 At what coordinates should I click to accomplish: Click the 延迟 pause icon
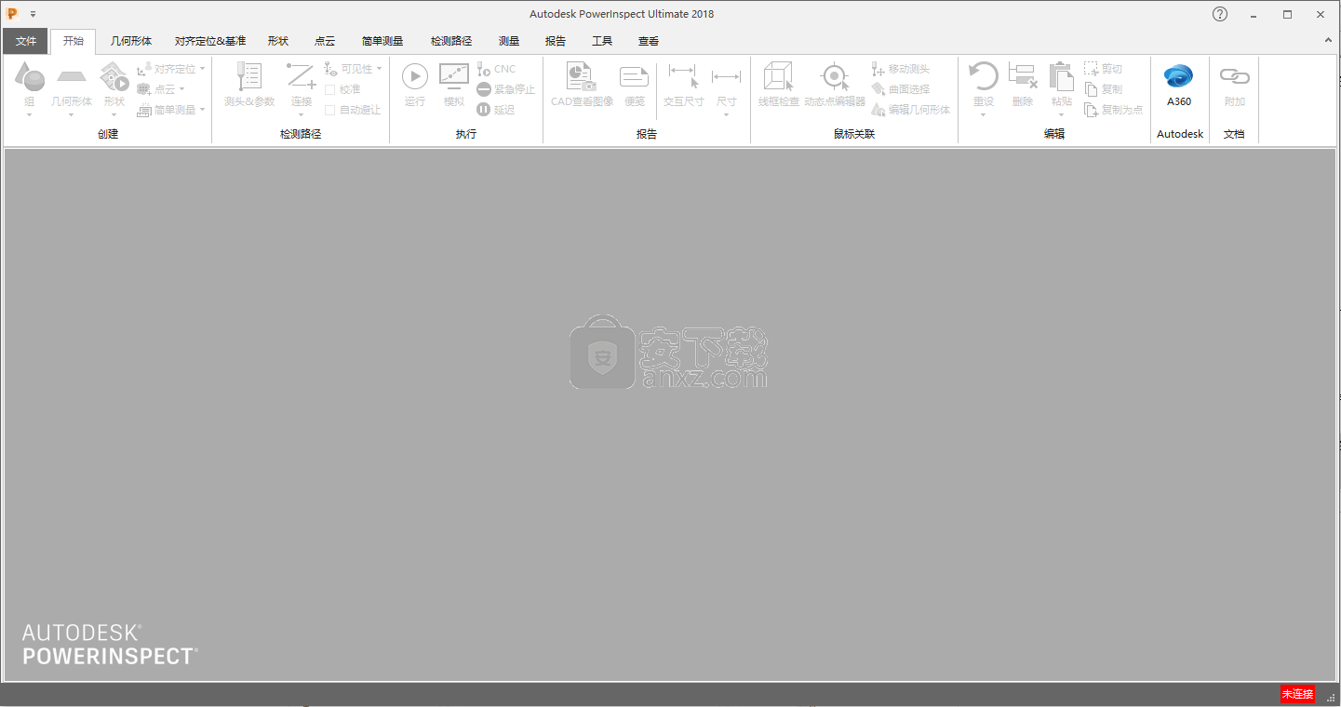click(484, 110)
